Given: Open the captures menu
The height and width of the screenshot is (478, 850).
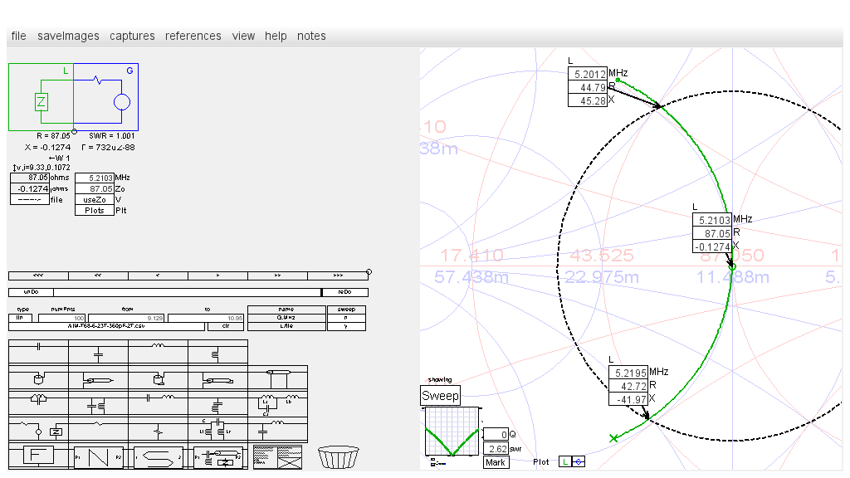Looking at the screenshot, I should click(x=132, y=36).
